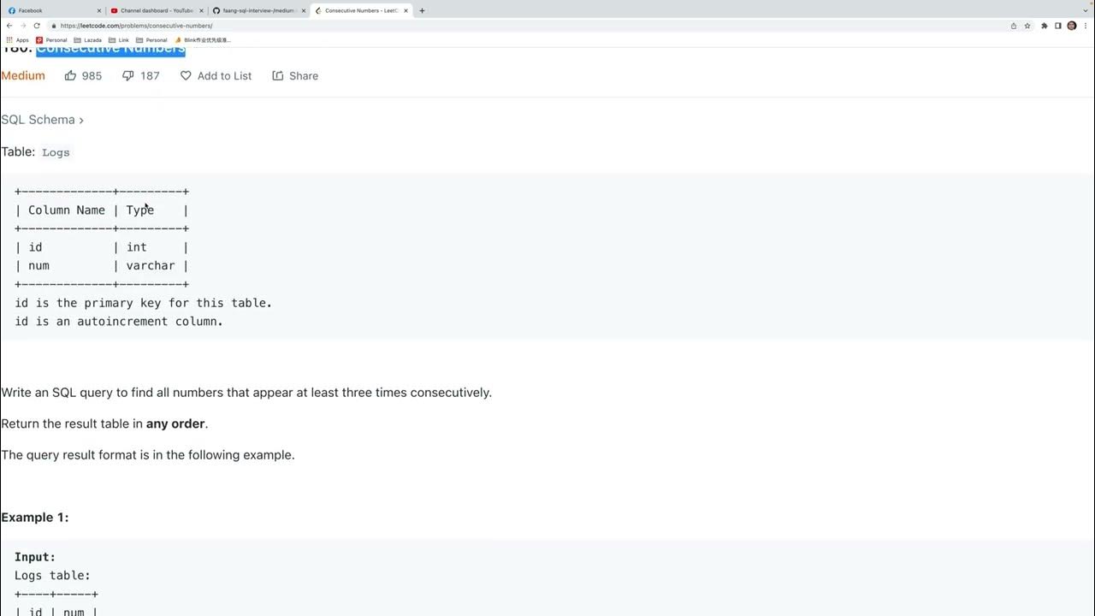The height and width of the screenshot is (616, 1095).
Task: Open a new tab with plus button
Action: tap(422, 10)
